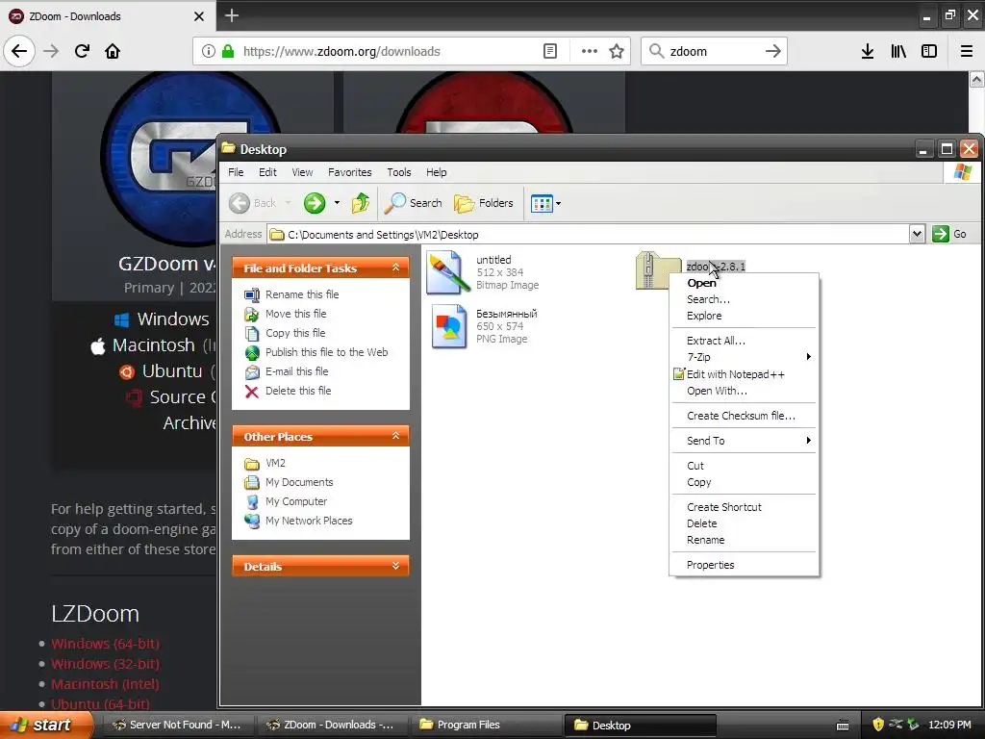
Task: Toggle reader view in address bar
Action: tap(549, 51)
